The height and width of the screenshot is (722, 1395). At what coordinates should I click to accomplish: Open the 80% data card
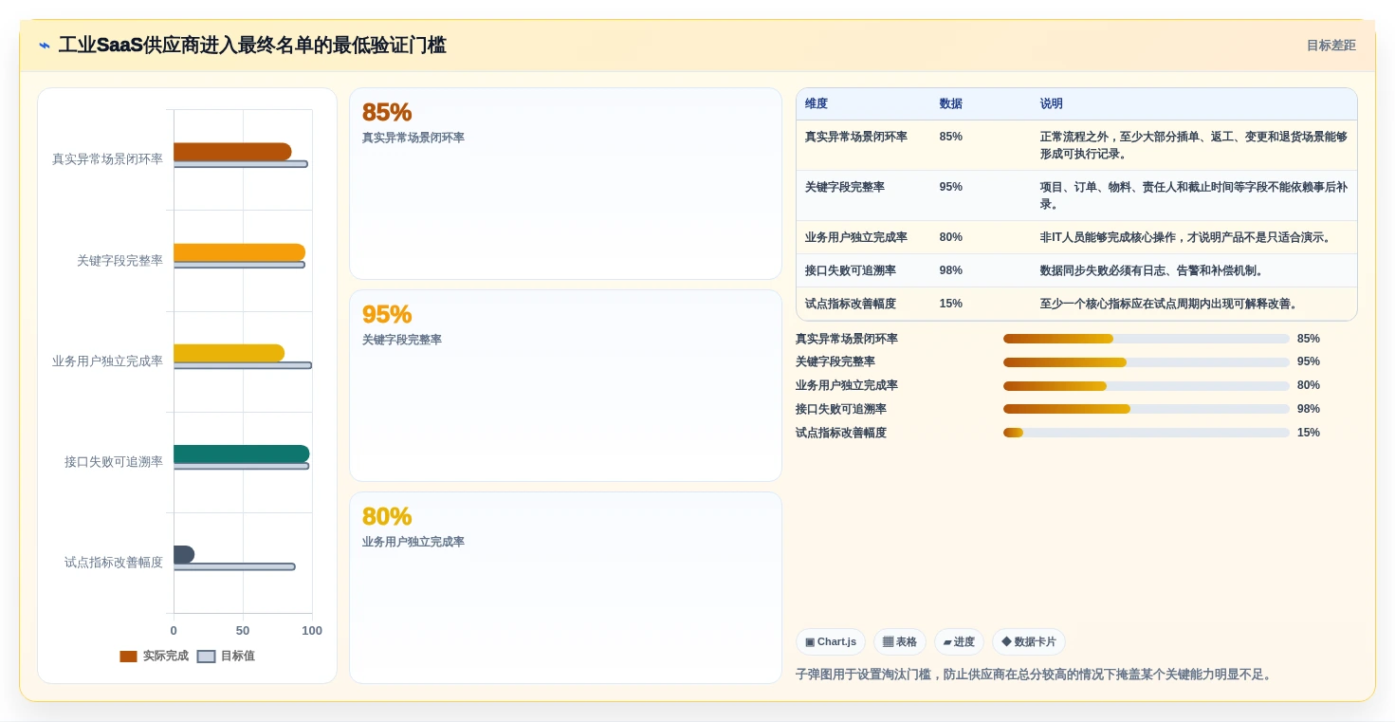[565, 587]
